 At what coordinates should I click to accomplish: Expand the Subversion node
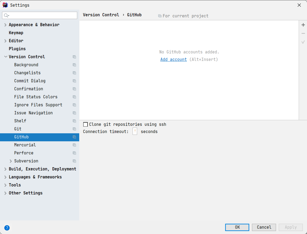point(11,161)
